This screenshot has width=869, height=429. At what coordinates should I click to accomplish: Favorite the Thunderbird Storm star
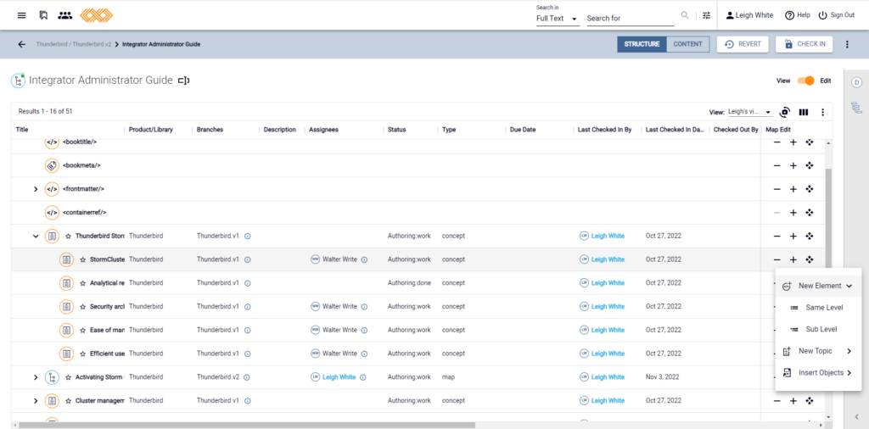pyautogui.click(x=68, y=236)
